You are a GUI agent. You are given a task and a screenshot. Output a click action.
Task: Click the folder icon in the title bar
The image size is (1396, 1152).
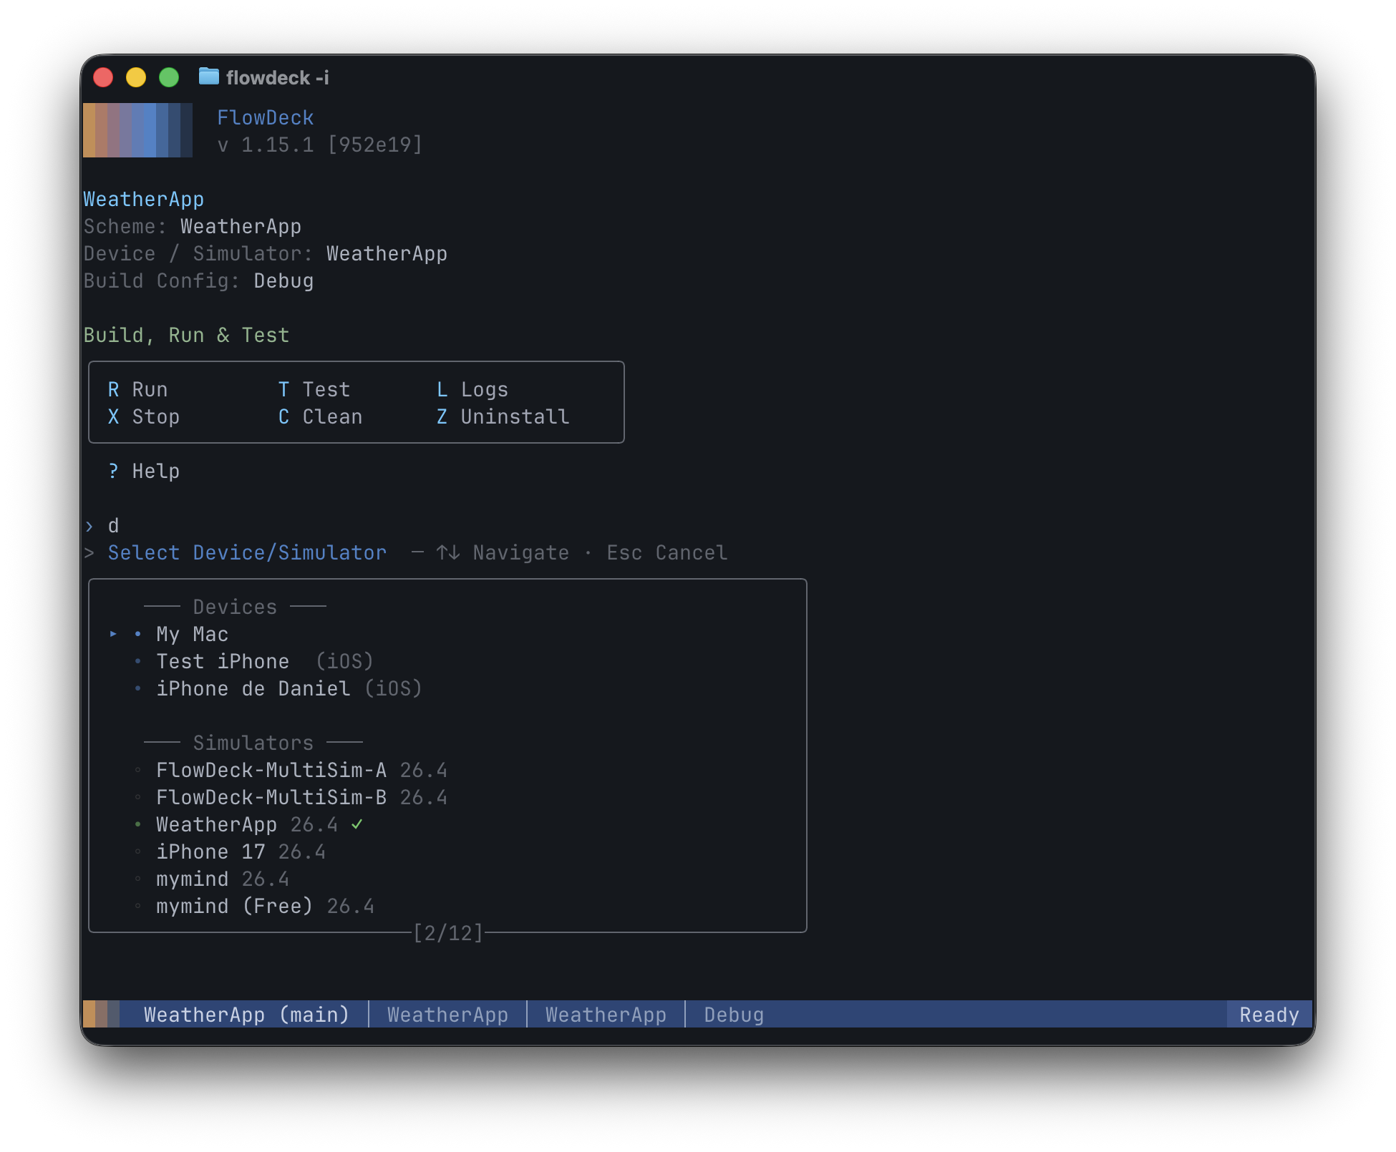point(208,77)
